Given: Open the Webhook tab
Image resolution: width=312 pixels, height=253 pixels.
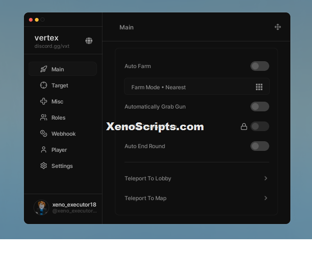Looking at the screenshot, I should 62,134.
